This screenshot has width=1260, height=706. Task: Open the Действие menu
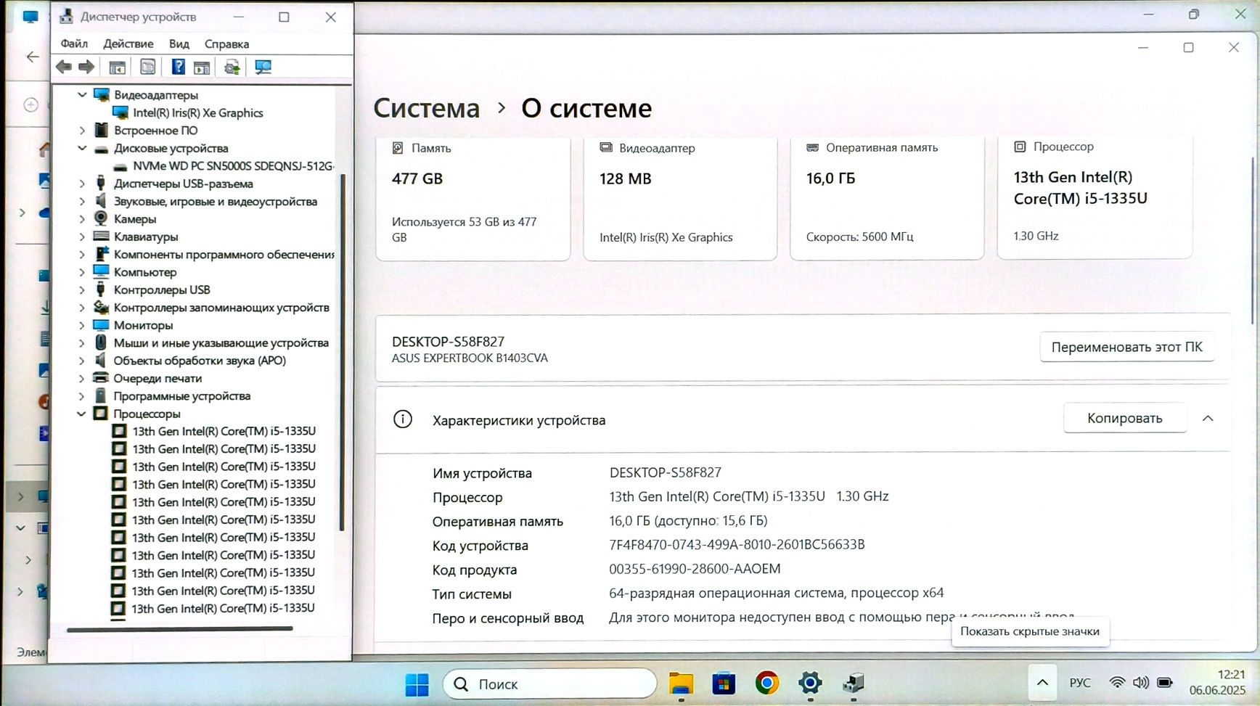point(128,44)
